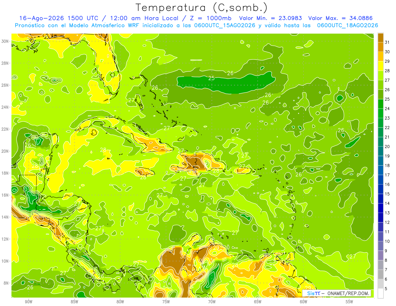396x306 pixels.
Task: Click the 'Z = 1000mb' level text
Action: click(x=211, y=18)
